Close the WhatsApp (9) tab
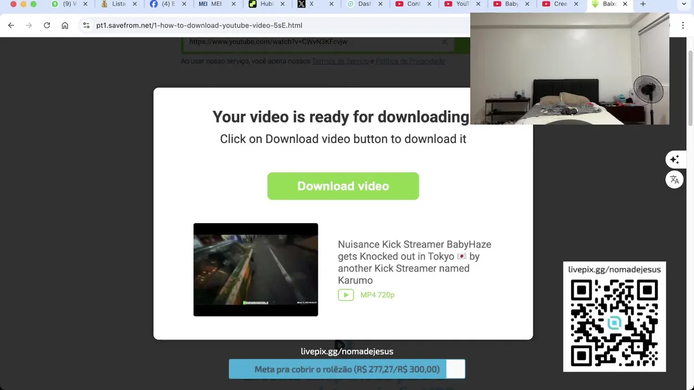 pyautogui.click(x=85, y=4)
